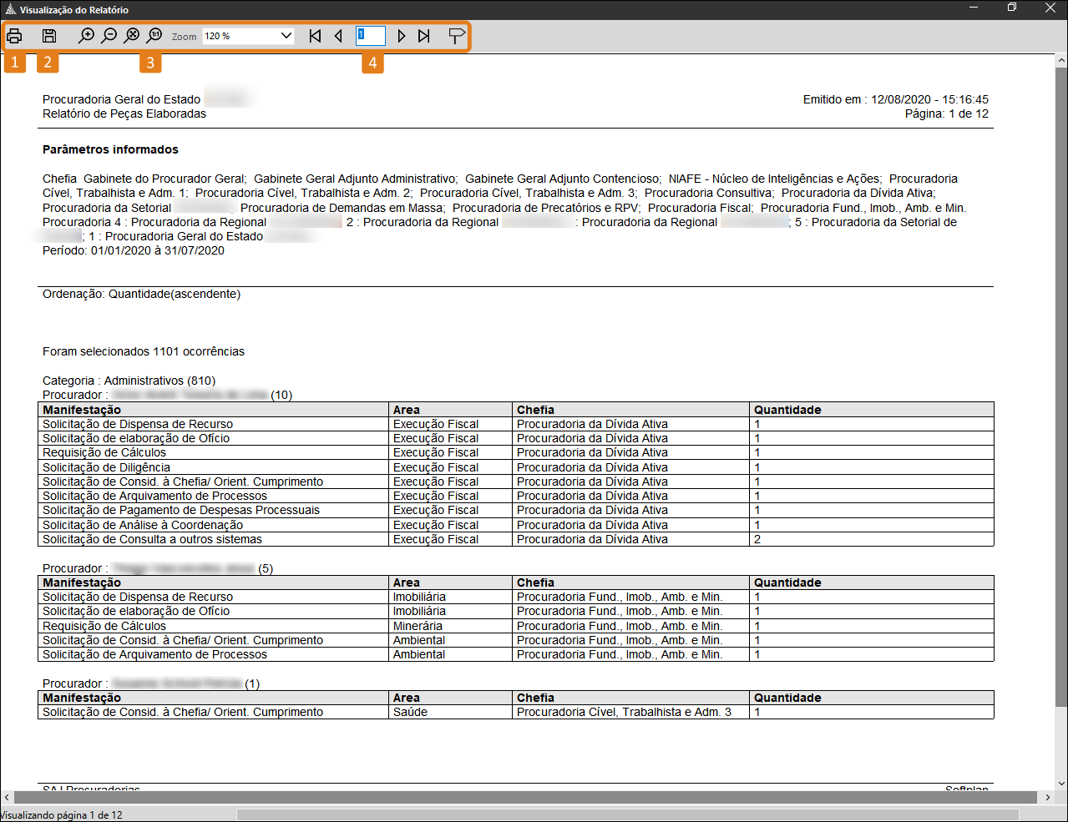The width and height of the screenshot is (1068, 822).
Task: Save the report with the floppy disk icon
Action: pos(49,36)
